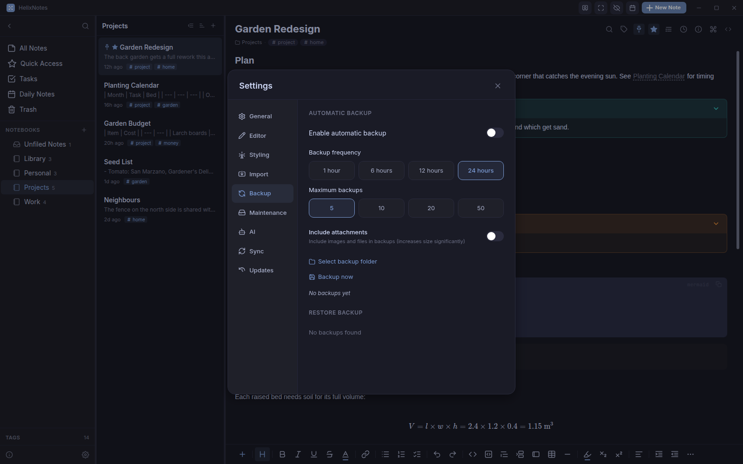Click search icon in note header

(609, 29)
